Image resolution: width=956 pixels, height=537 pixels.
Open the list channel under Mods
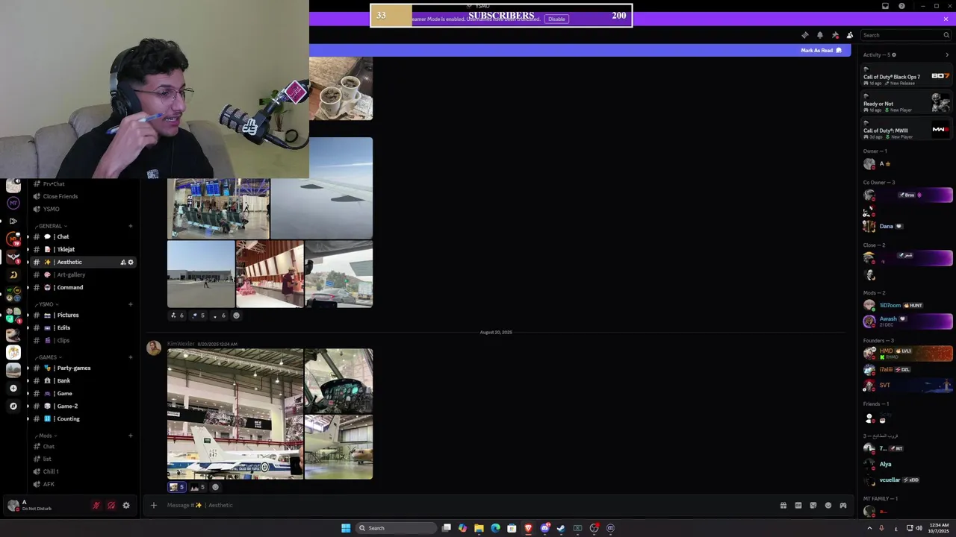[x=82, y=459]
